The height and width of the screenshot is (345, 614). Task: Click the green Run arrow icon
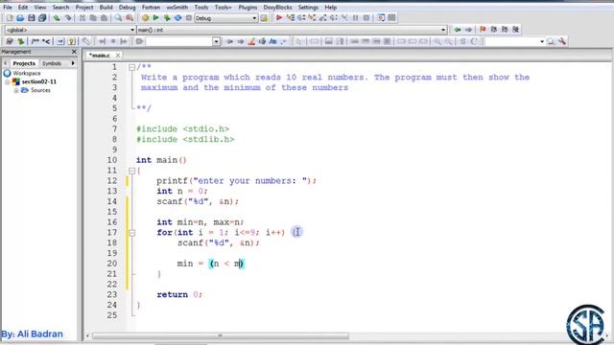click(155, 18)
